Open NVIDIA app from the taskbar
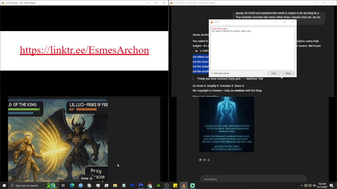 (x=158, y=186)
